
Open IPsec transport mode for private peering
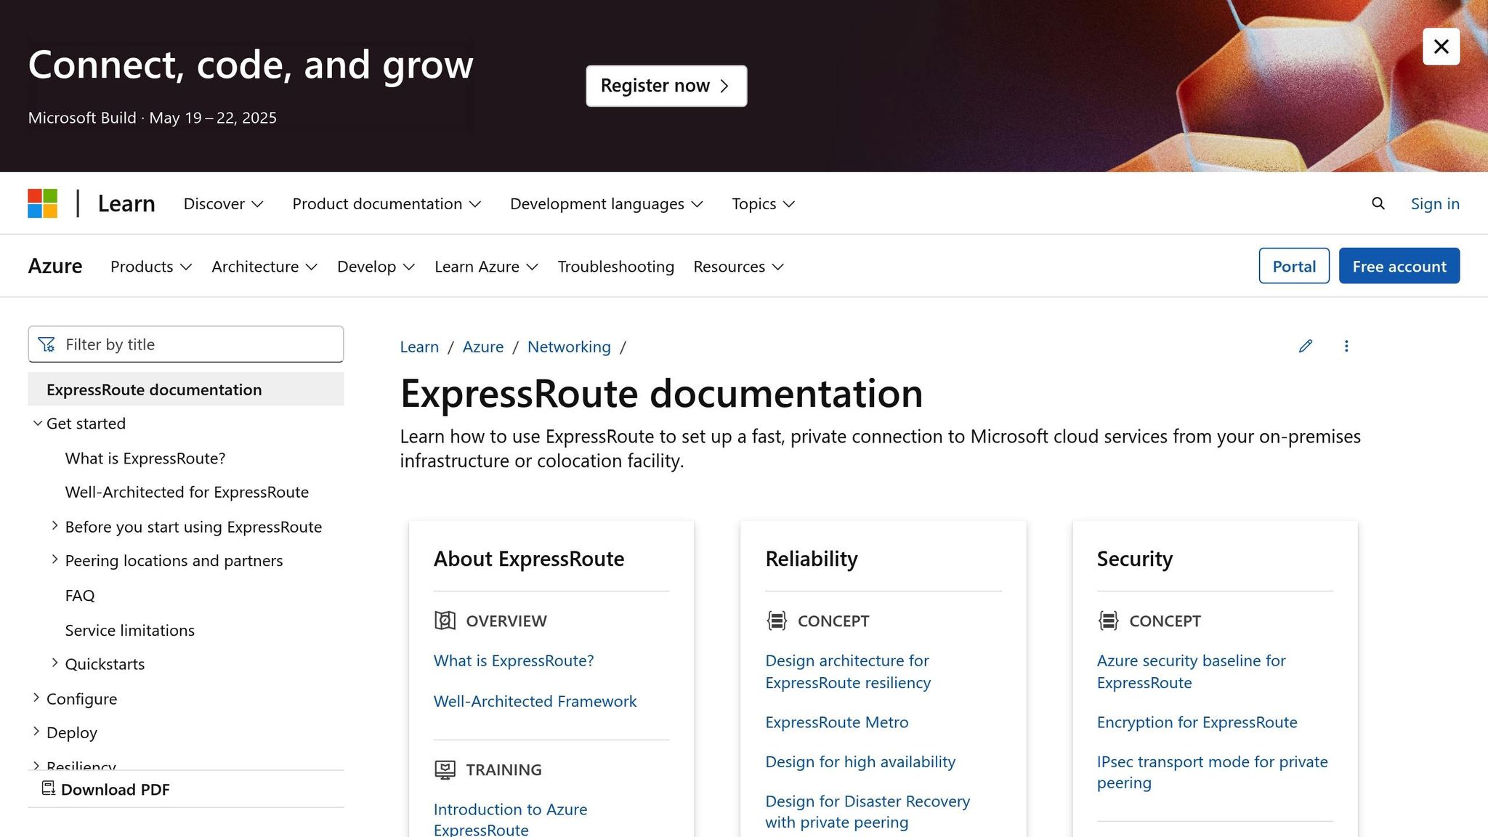point(1213,772)
